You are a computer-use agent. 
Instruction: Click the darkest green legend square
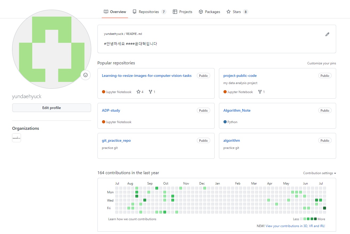pos(315,219)
